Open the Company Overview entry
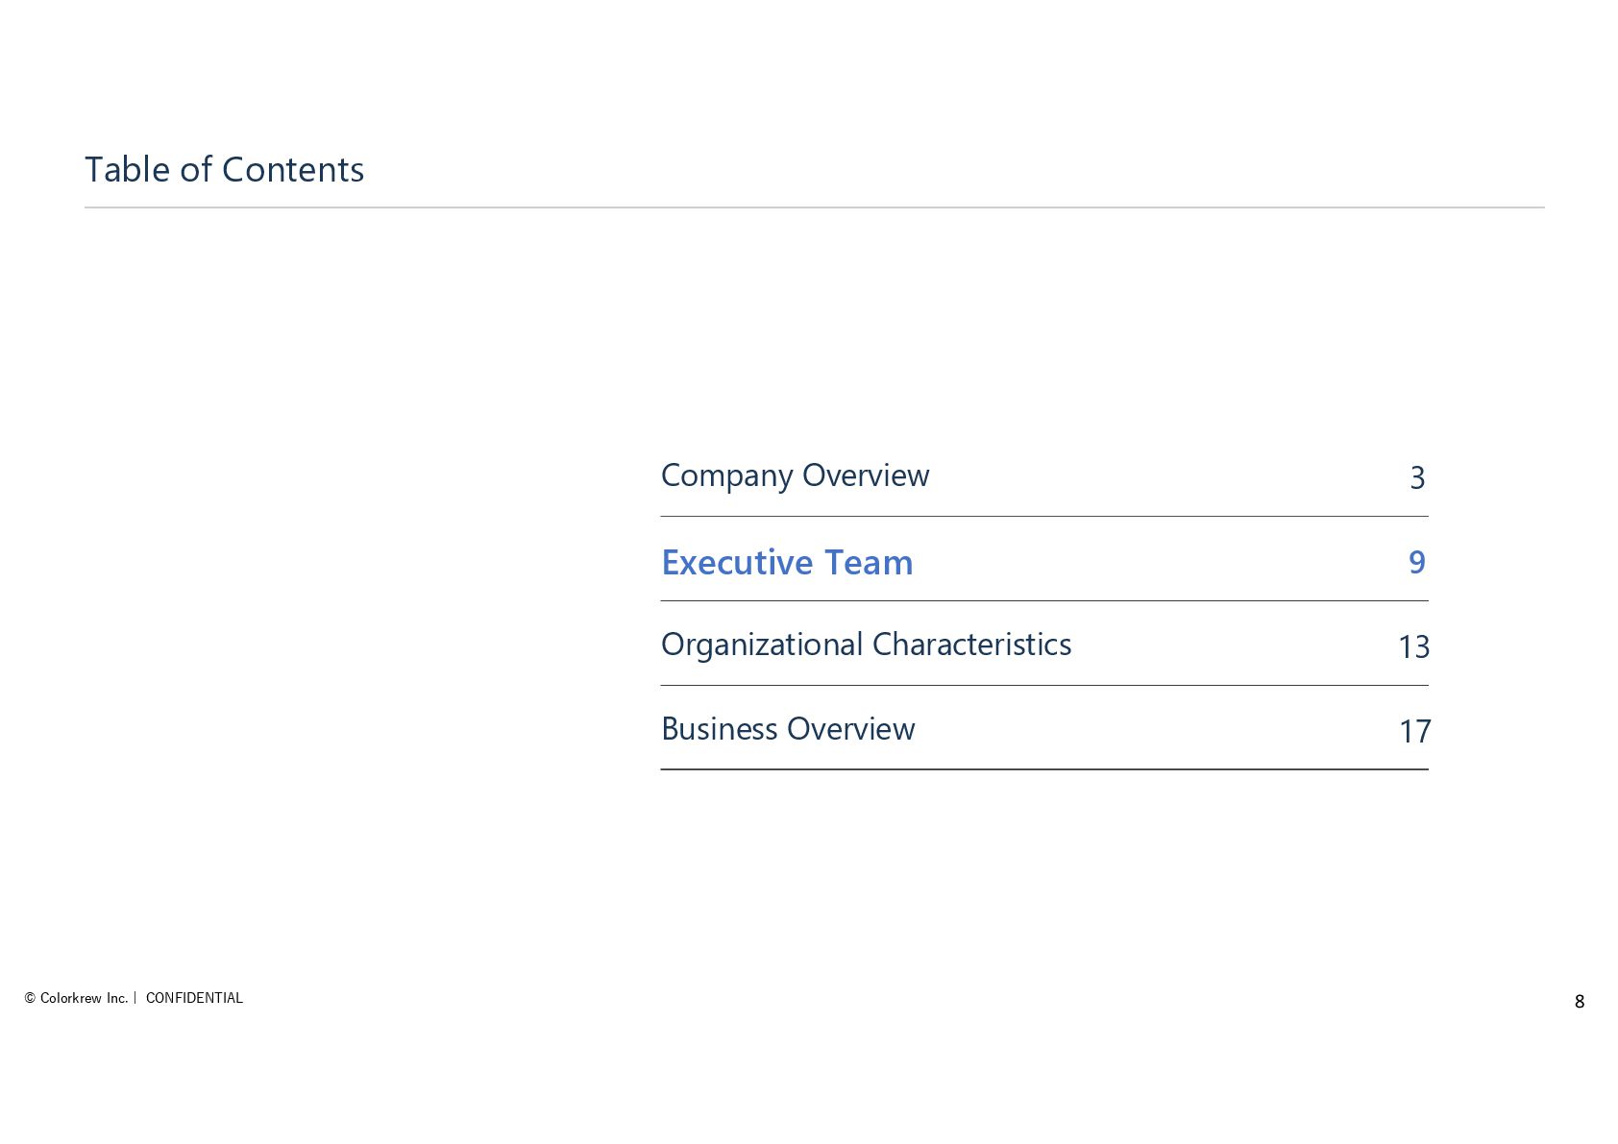 click(x=795, y=475)
